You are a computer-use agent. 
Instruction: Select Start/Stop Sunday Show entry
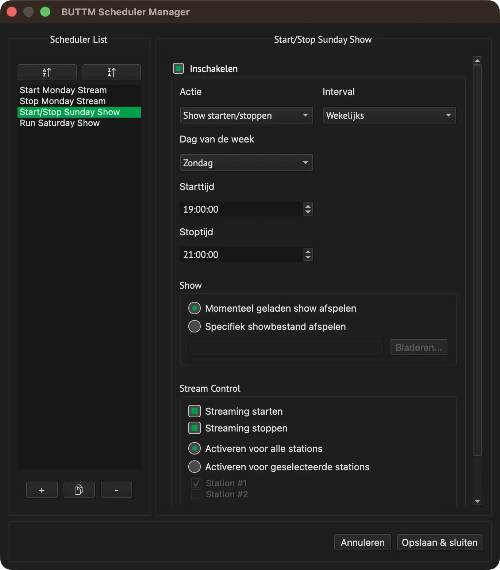[x=79, y=112]
